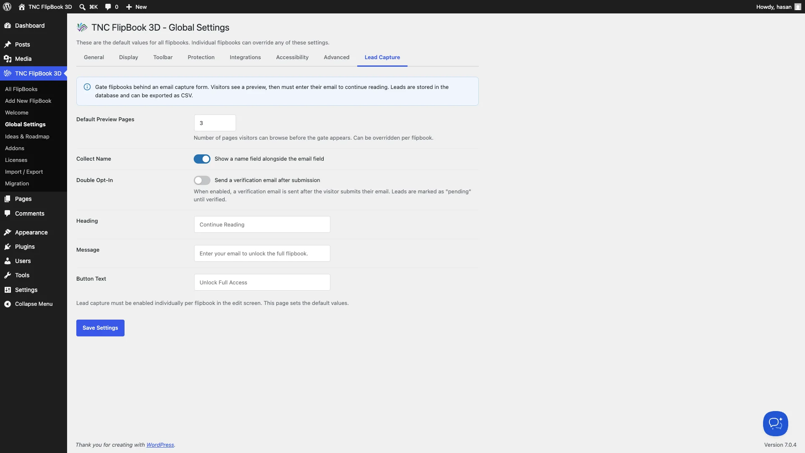Image resolution: width=805 pixels, height=453 pixels.
Task: Open Import / Export submenu item
Action: coord(24,172)
